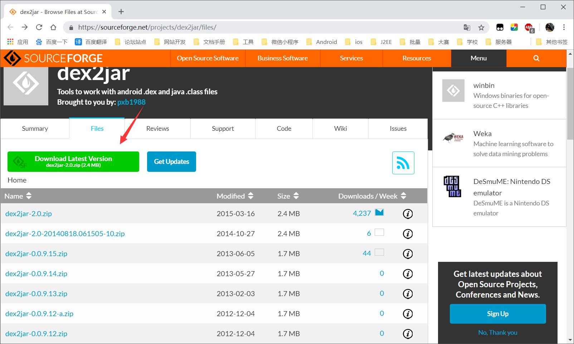Viewport: 574px width, 344px height.
Task: Click the Get Updates button
Action: coord(171,161)
